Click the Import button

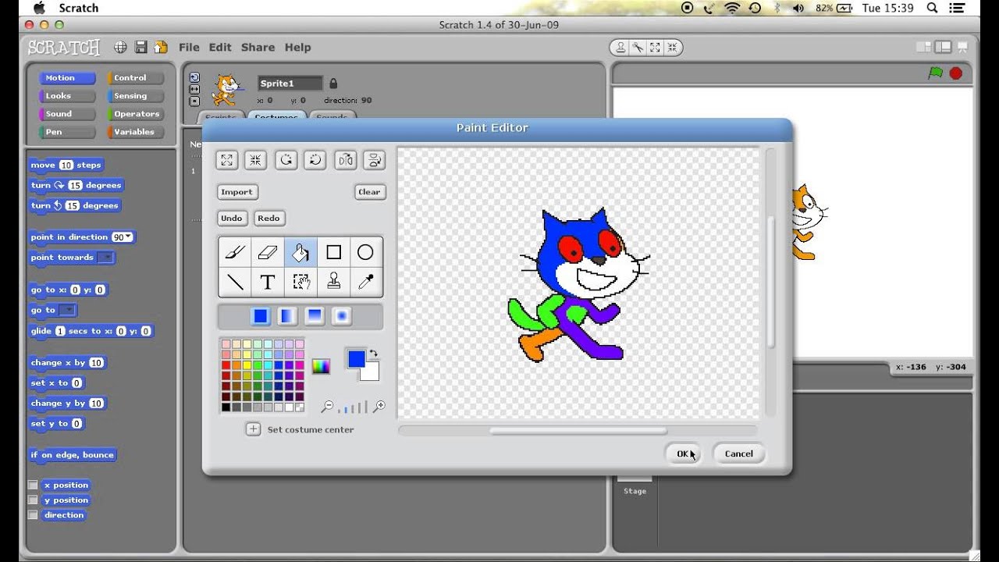coord(236,192)
